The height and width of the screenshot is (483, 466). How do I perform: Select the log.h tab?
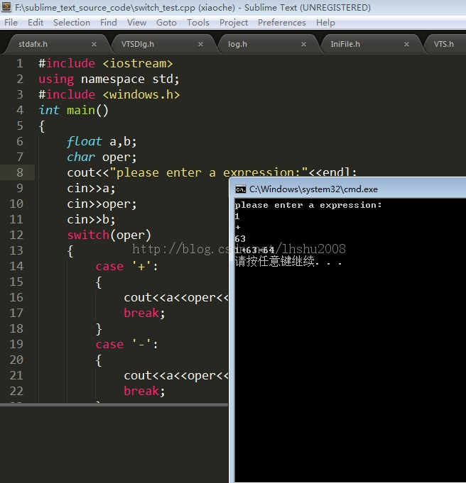point(237,44)
